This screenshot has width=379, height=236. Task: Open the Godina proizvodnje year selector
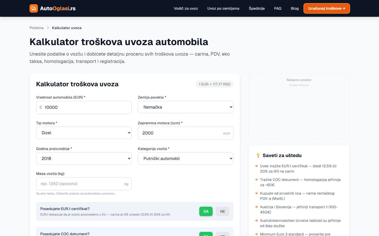[x=84, y=159]
